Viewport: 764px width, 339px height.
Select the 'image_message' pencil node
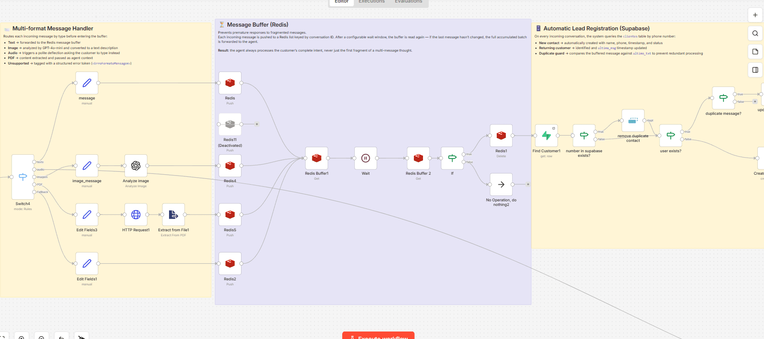tap(87, 166)
